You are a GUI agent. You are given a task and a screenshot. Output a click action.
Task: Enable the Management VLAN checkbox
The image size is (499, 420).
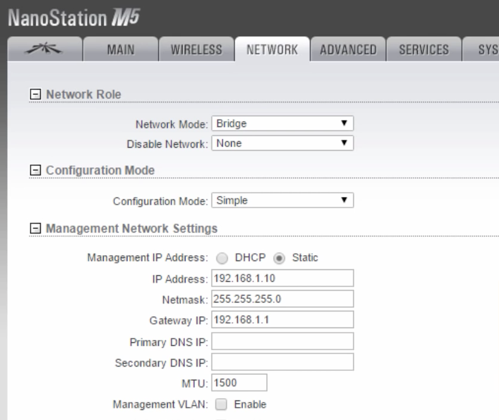click(x=221, y=405)
